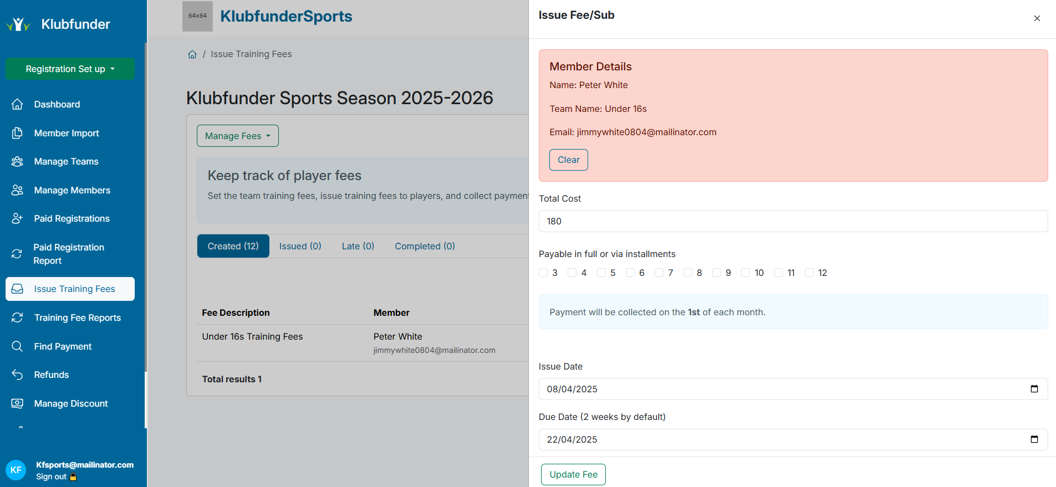Click the Manage Discount icon
1056x487 pixels.
17,403
